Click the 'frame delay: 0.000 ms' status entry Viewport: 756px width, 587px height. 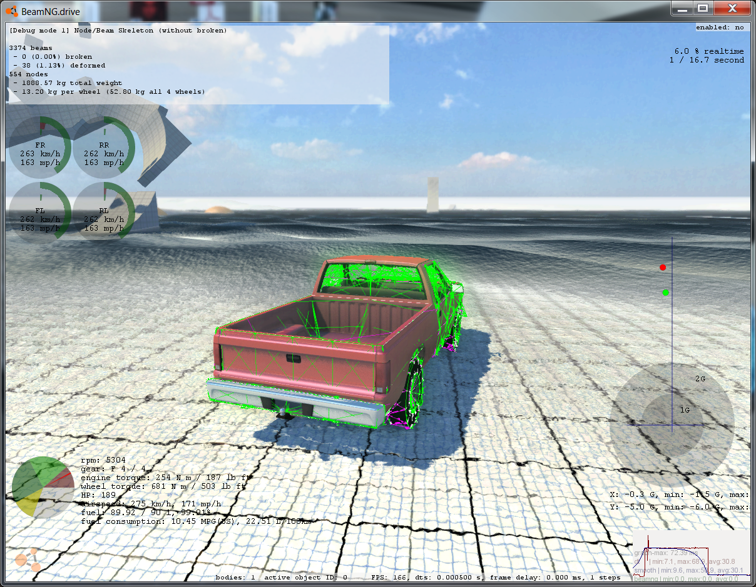[x=536, y=578]
